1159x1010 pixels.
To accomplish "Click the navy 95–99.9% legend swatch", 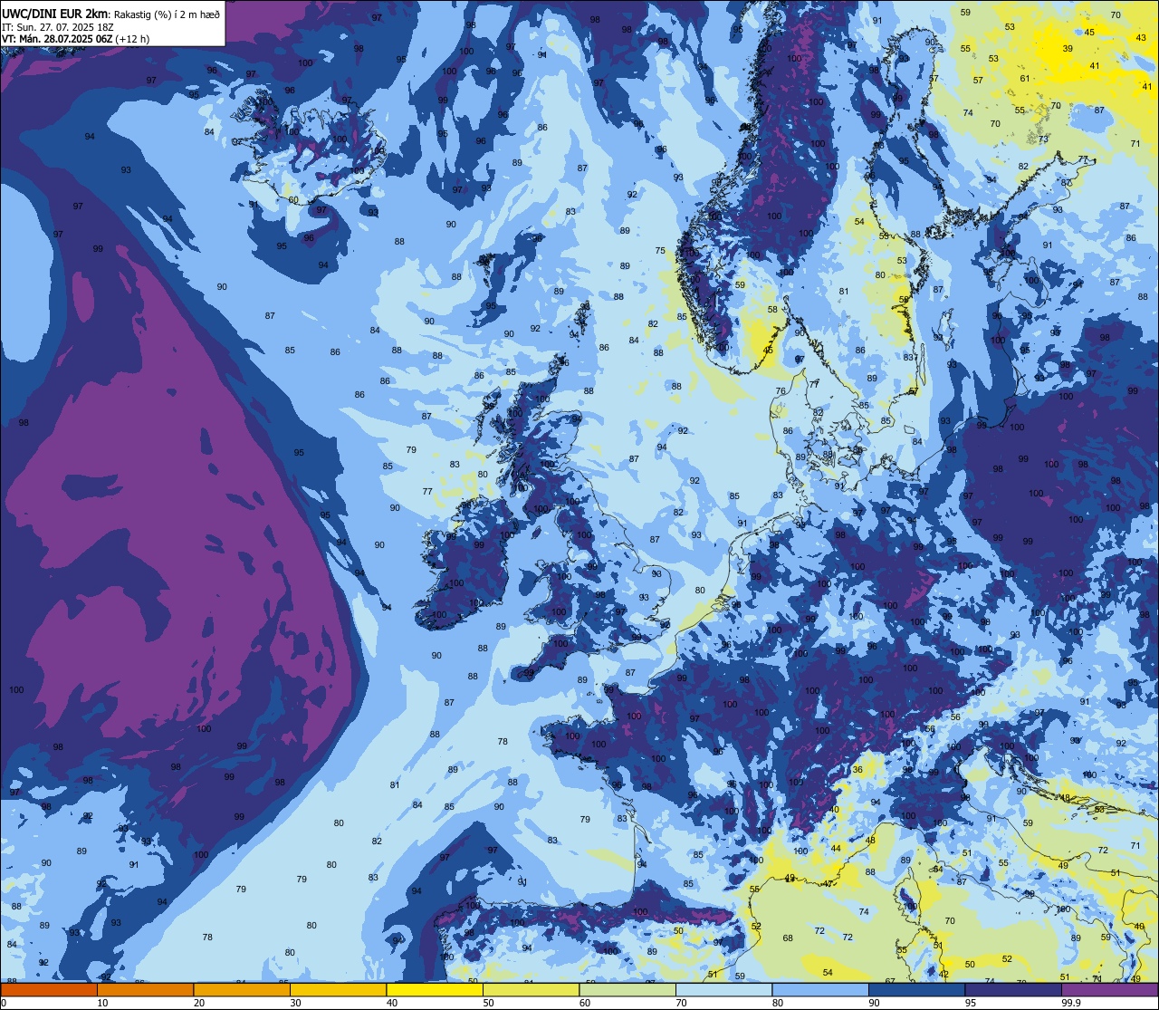I will tap(1013, 989).
